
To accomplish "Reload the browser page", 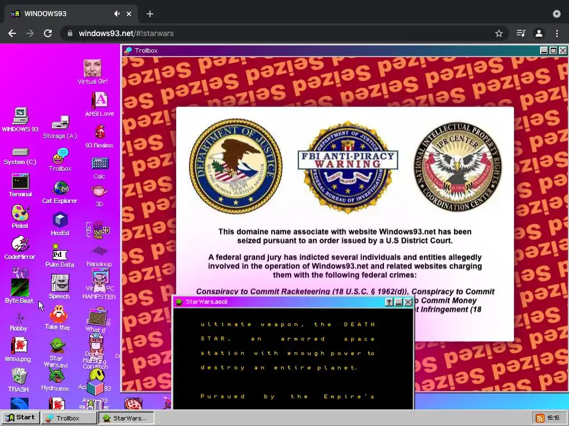I will pyautogui.click(x=48, y=33).
